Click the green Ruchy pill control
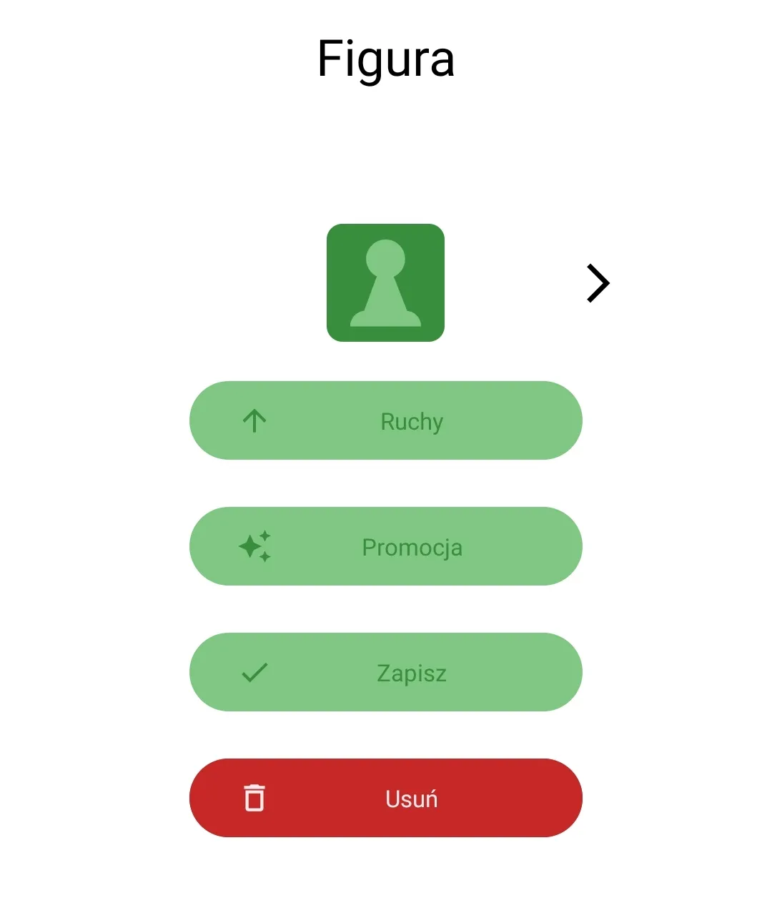The width and height of the screenshot is (772, 913). click(386, 421)
